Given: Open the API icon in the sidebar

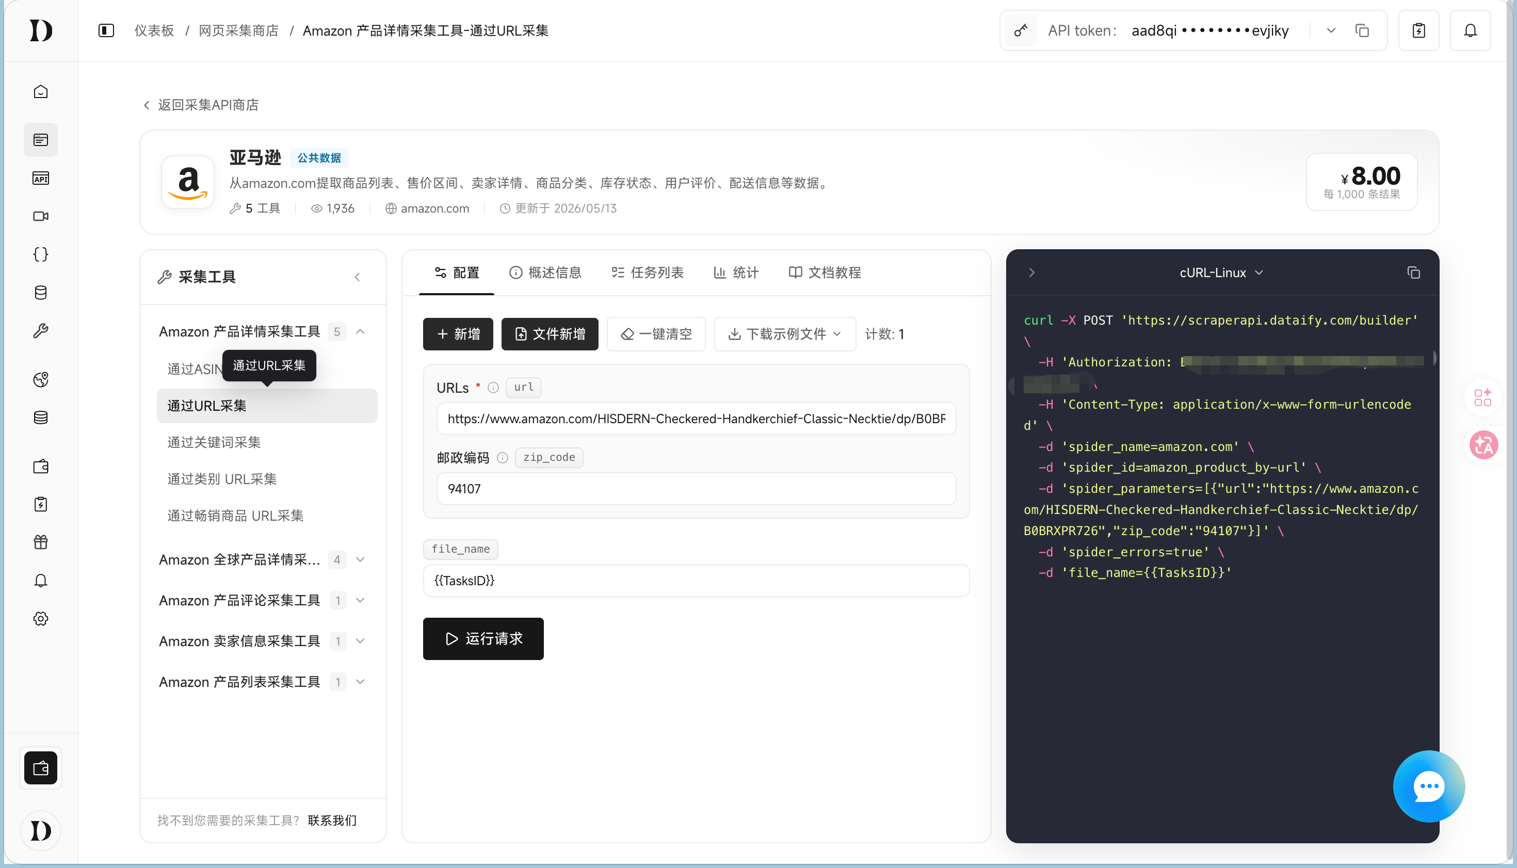Looking at the screenshot, I should pyautogui.click(x=41, y=178).
